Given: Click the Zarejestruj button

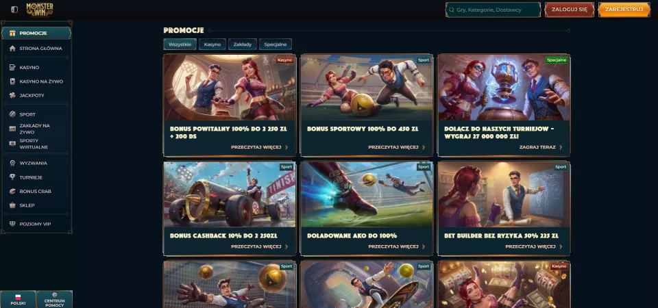Looking at the screenshot, I should (x=624, y=10).
